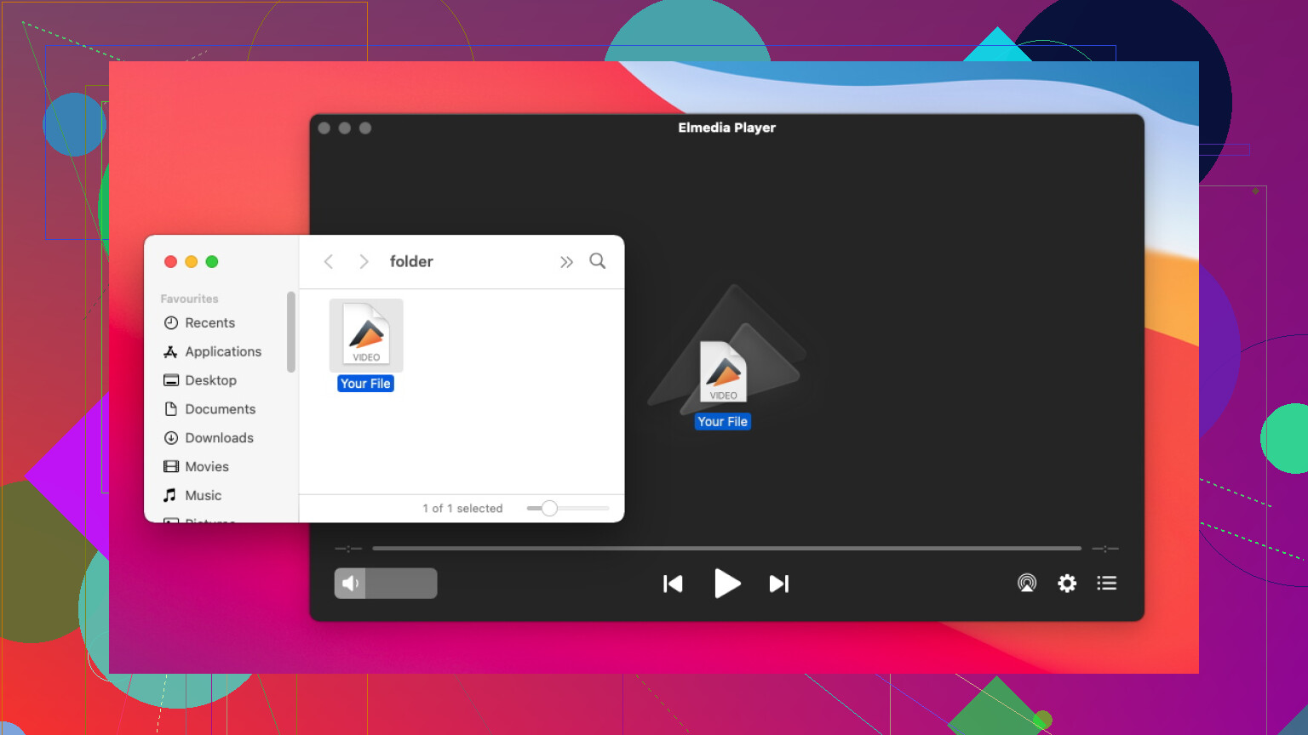Click the Finder sidebar scrollbar
Viewport: 1308px width, 735px height.
coord(291,332)
